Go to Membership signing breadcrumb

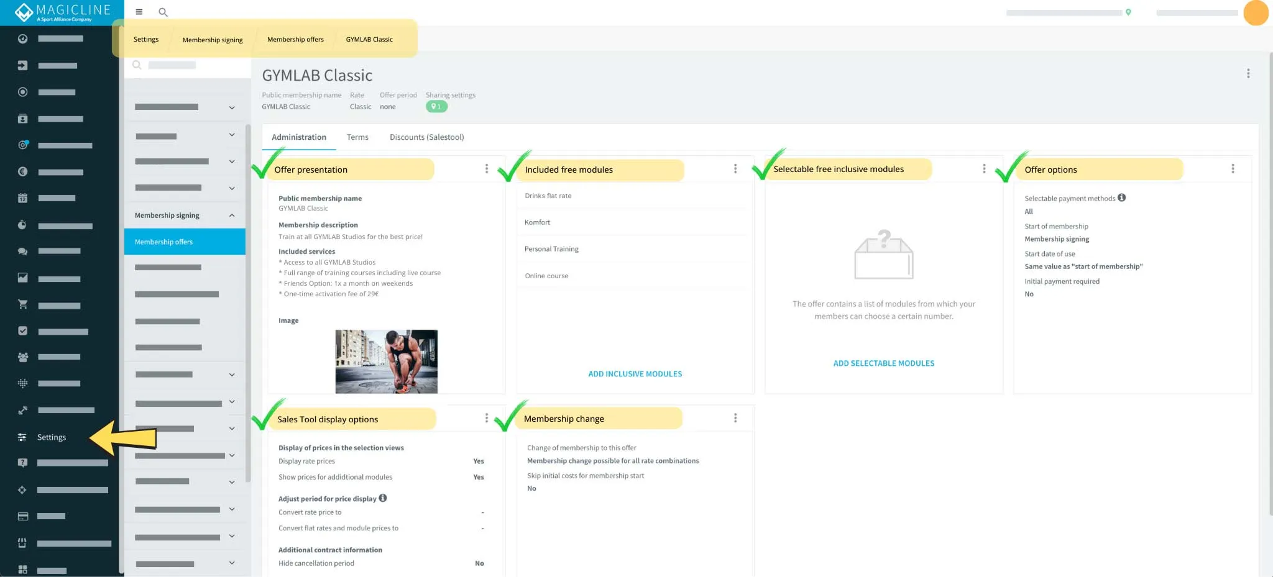[x=213, y=40]
